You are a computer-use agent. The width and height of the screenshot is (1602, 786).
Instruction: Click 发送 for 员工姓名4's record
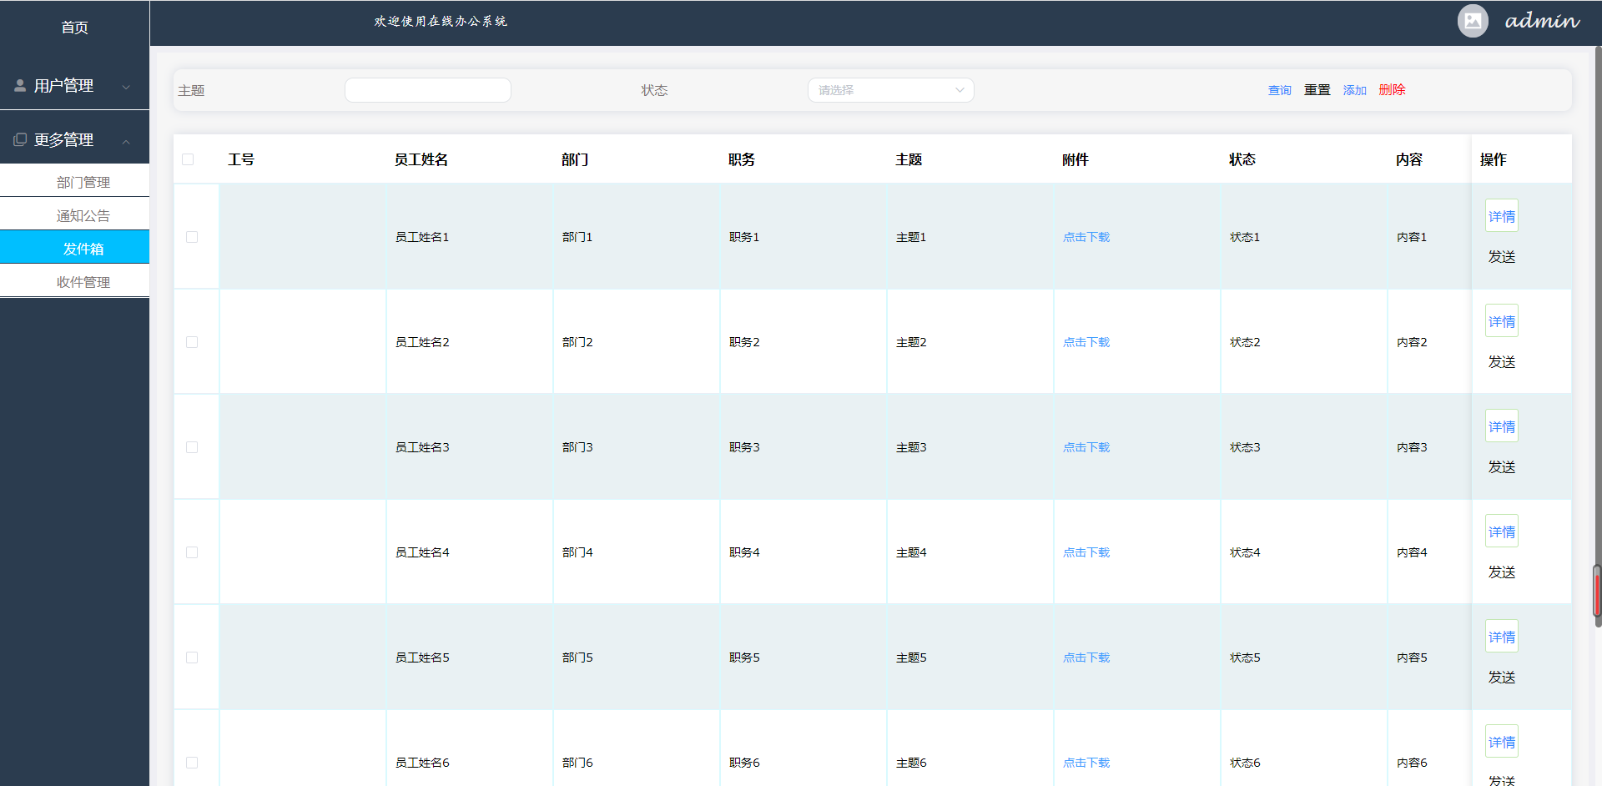pos(1501,572)
